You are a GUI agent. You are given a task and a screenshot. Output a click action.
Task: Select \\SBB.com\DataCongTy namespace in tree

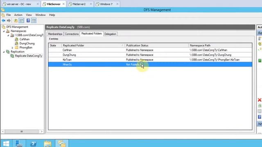(x=29, y=35)
